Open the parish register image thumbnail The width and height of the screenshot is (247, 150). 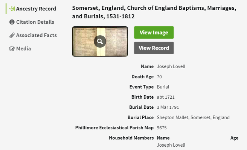pos(100,41)
